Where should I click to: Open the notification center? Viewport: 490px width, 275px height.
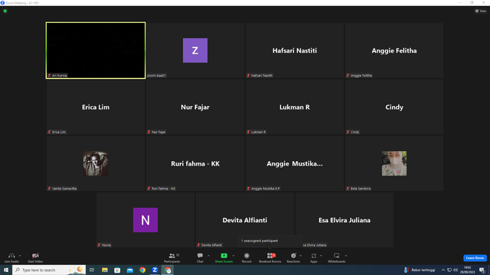click(x=482, y=270)
